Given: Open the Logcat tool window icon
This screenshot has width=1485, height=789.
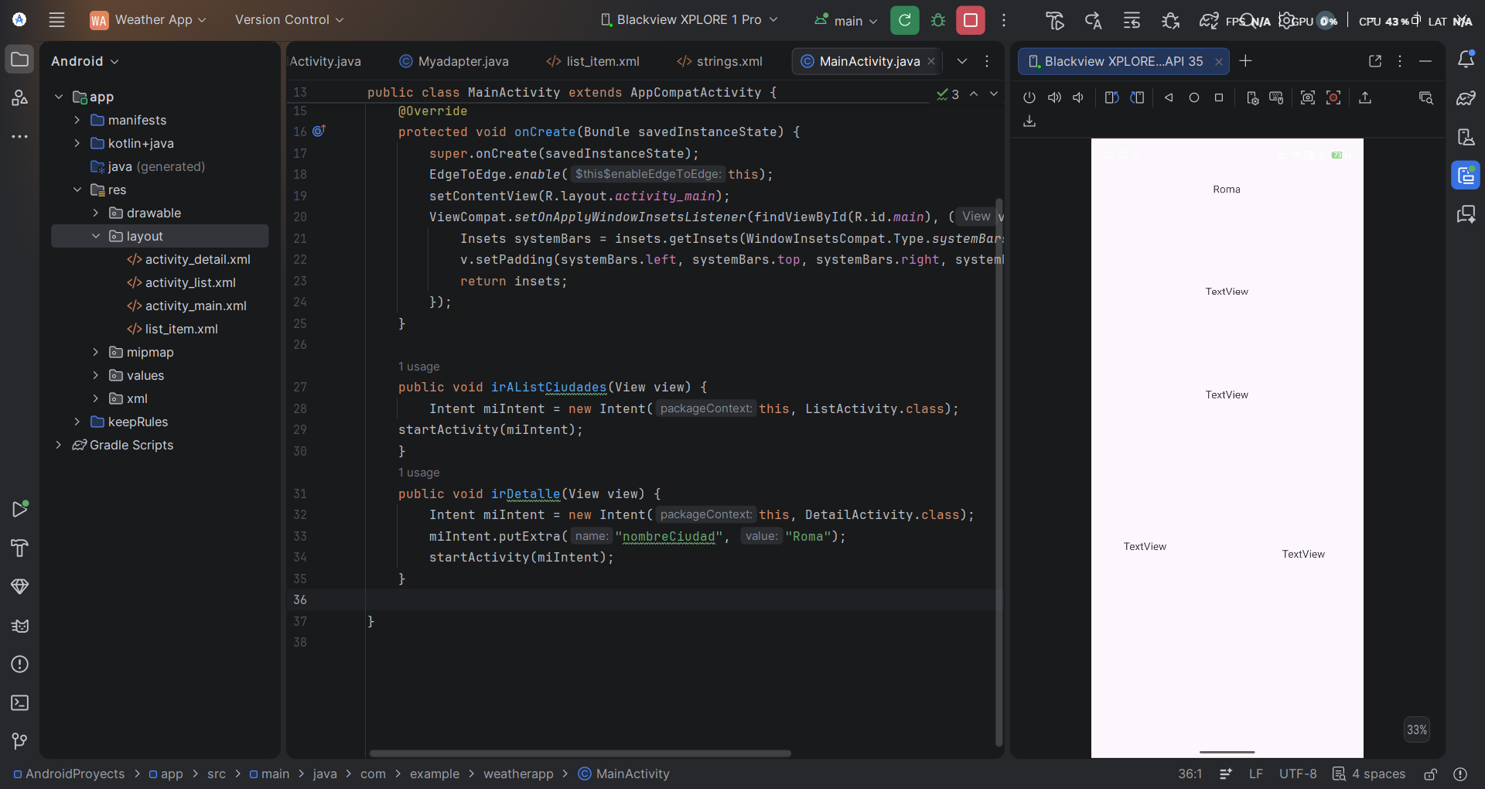Looking at the screenshot, I should 20,626.
